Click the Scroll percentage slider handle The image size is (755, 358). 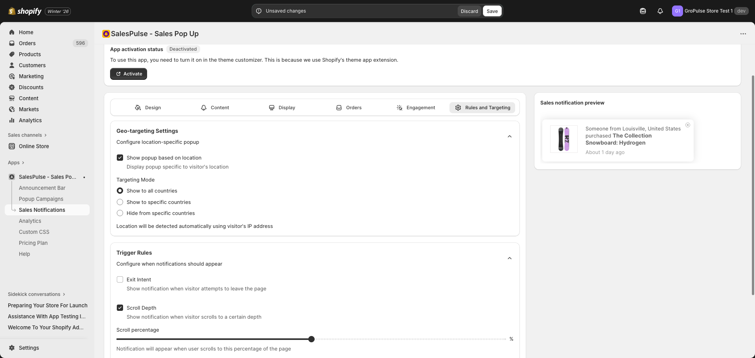pos(311,339)
